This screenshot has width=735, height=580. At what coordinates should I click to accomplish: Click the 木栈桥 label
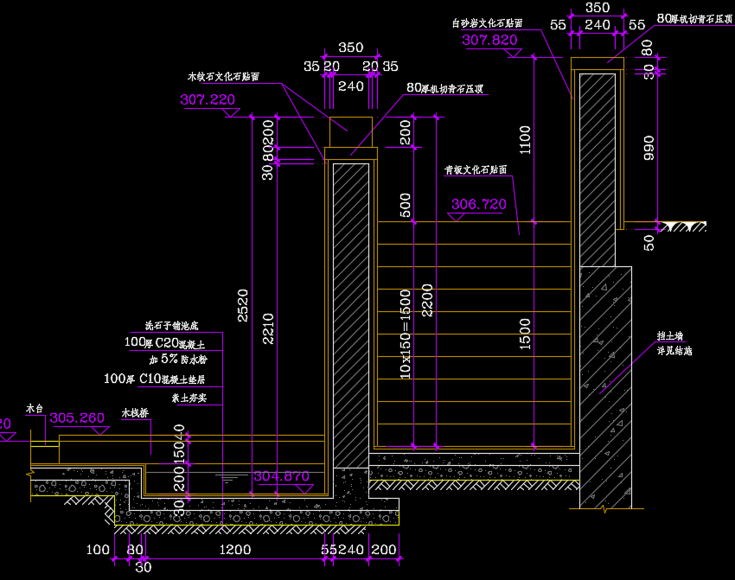pyautogui.click(x=135, y=413)
